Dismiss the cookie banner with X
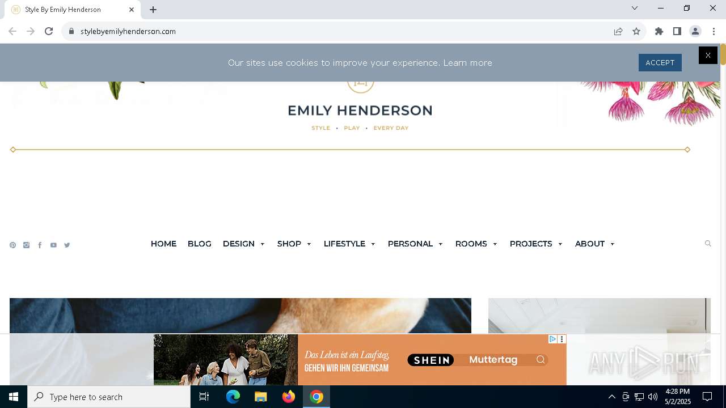This screenshot has height=408, width=726. [708, 55]
